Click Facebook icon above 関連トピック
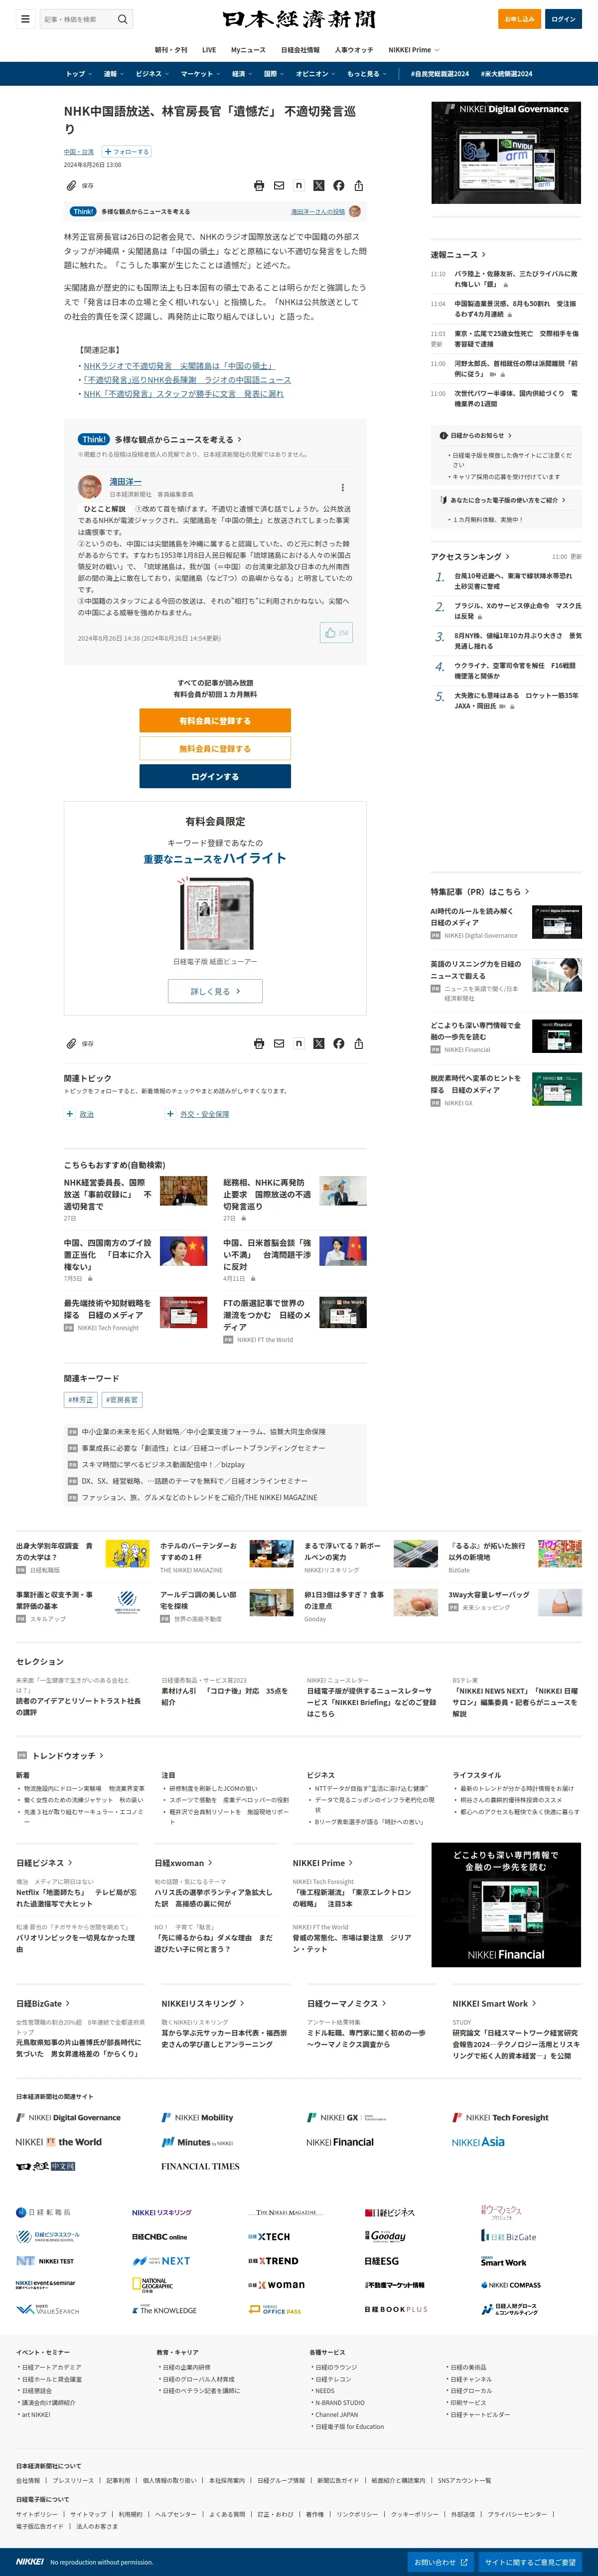598x2576 pixels. click(x=339, y=1043)
